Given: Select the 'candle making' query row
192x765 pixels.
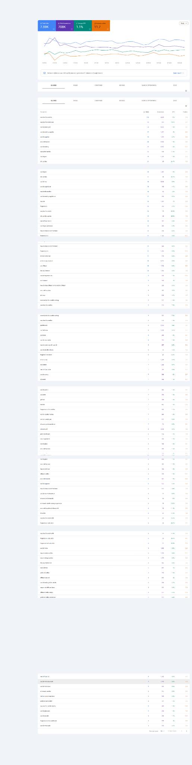Looking at the screenshot, I should point(114,147).
